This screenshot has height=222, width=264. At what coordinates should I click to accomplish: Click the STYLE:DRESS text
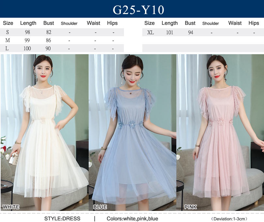pos(62,218)
